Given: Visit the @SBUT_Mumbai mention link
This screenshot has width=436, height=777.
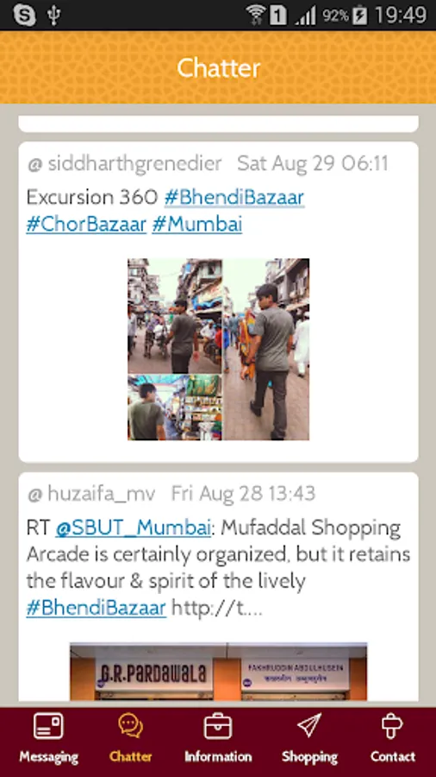Looking at the screenshot, I should tap(134, 527).
